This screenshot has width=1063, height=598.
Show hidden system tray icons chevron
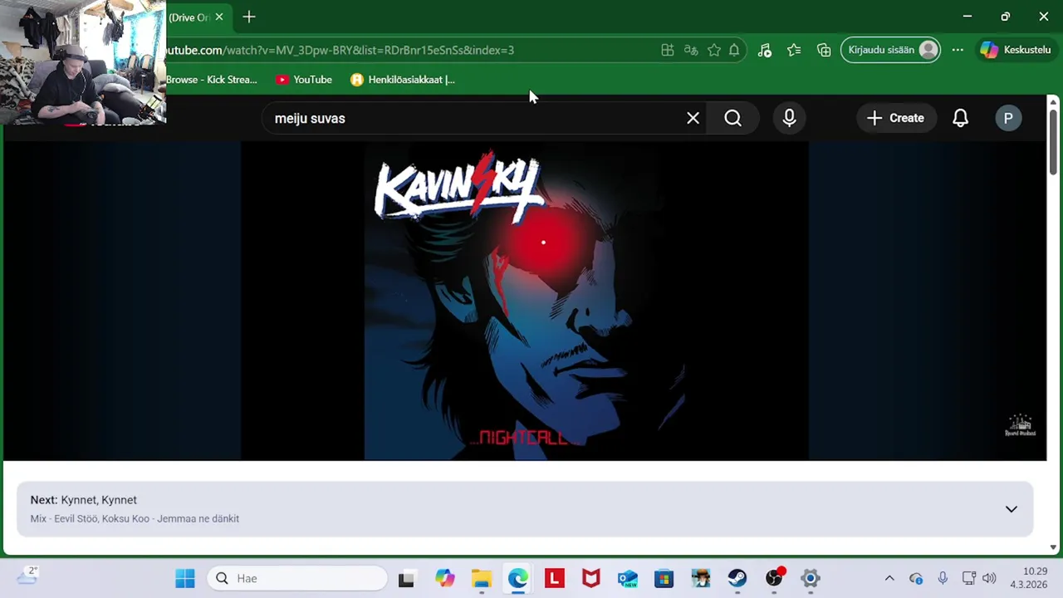(x=889, y=578)
